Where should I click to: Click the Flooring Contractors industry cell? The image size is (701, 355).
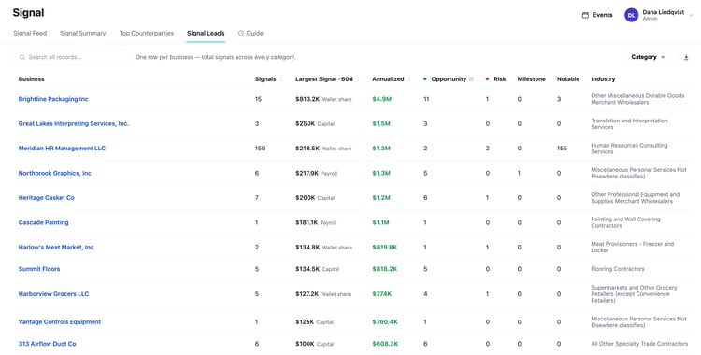pyautogui.click(x=618, y=269)
